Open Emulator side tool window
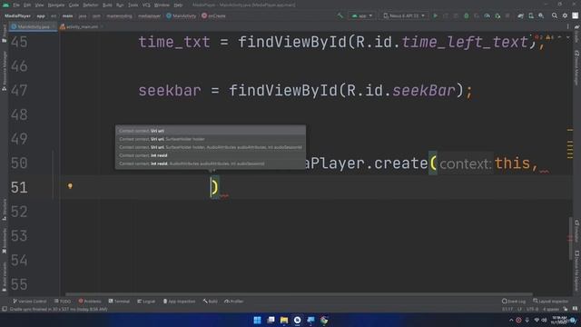This screenshot has height=327, width=581. pyautogui.click(x=576, y=231)
